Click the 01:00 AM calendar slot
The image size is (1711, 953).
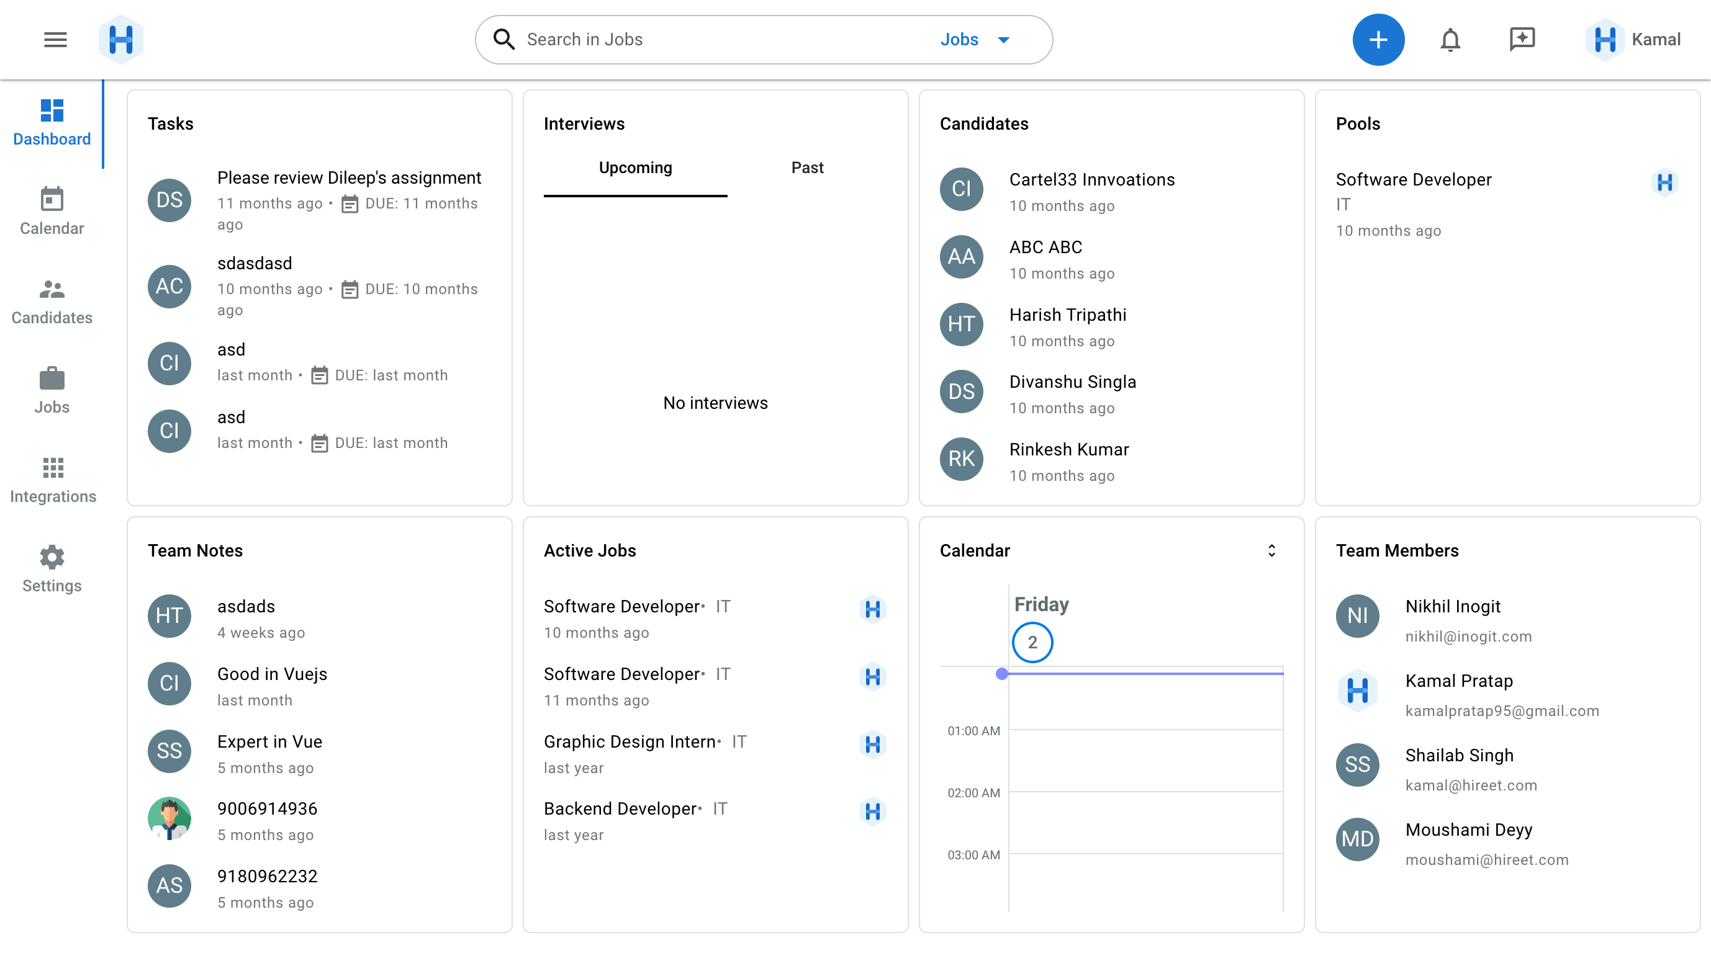[1146, 761]
